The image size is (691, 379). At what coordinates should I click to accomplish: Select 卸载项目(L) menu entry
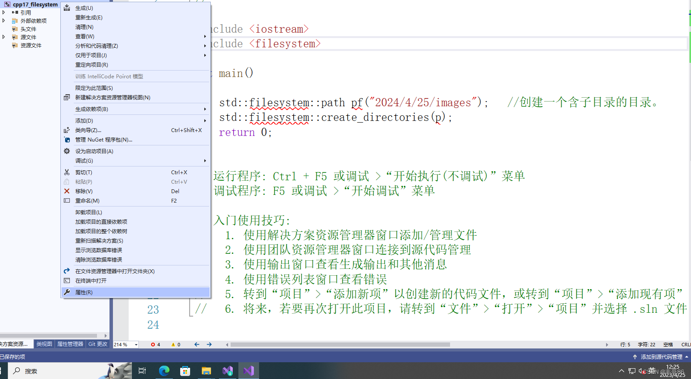(x=136, y=212)
